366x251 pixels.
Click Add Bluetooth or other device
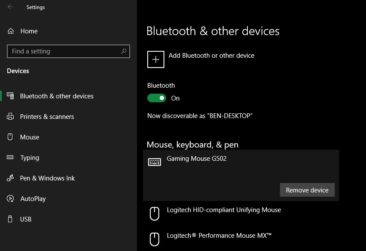point(211,56)
